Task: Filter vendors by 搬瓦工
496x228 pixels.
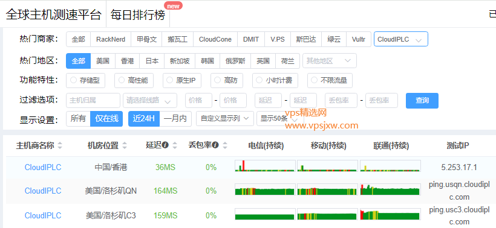Action: pyautogui.click(x=177, y=39)
